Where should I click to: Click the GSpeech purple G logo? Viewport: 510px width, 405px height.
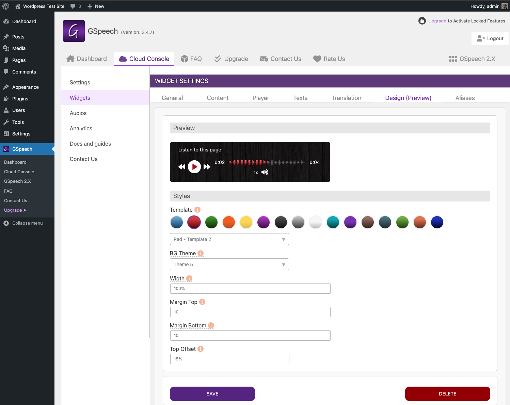74,31
